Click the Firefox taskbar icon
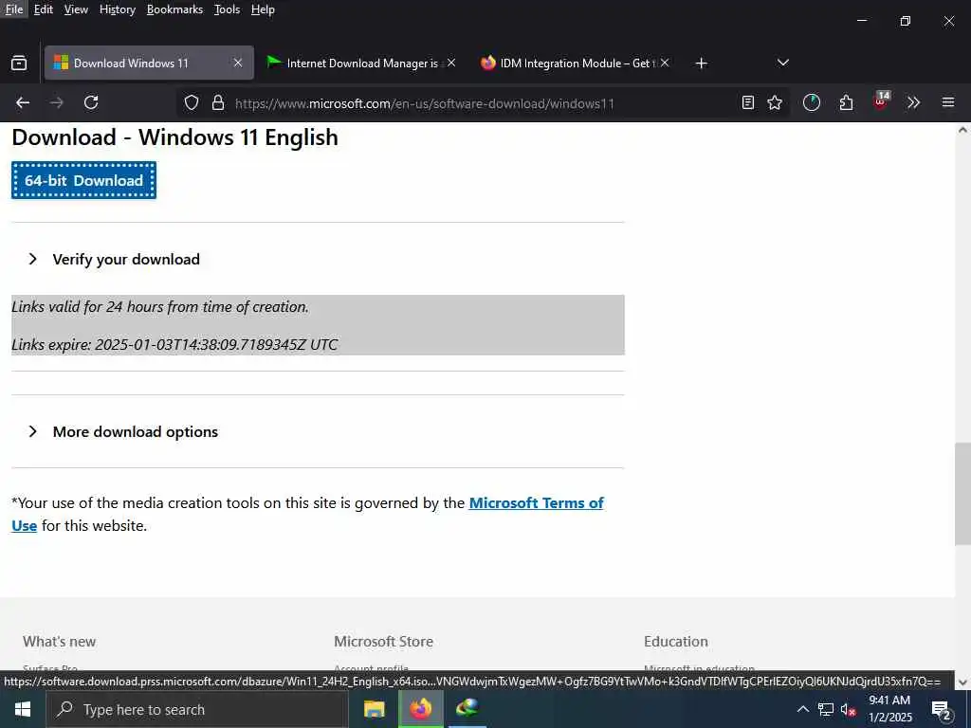Image resolution: width=971 pixels, height=728 pixels. (x=420, y=709)
